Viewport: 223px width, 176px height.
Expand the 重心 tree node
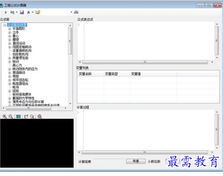click(x=10, y=36)
